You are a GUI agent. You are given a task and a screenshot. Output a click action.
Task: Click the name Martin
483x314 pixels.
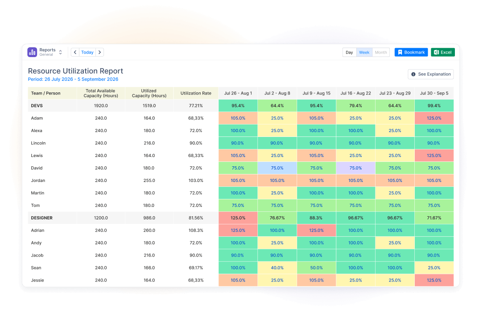[37, 193]
